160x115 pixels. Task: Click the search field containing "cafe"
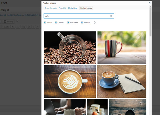(79, 16)
